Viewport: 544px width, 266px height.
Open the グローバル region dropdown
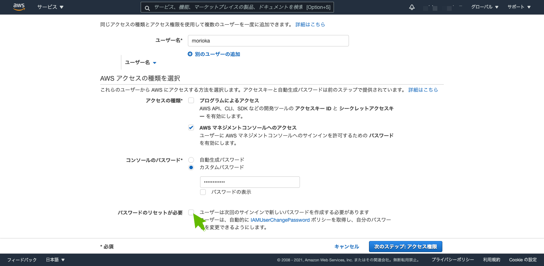485,7
